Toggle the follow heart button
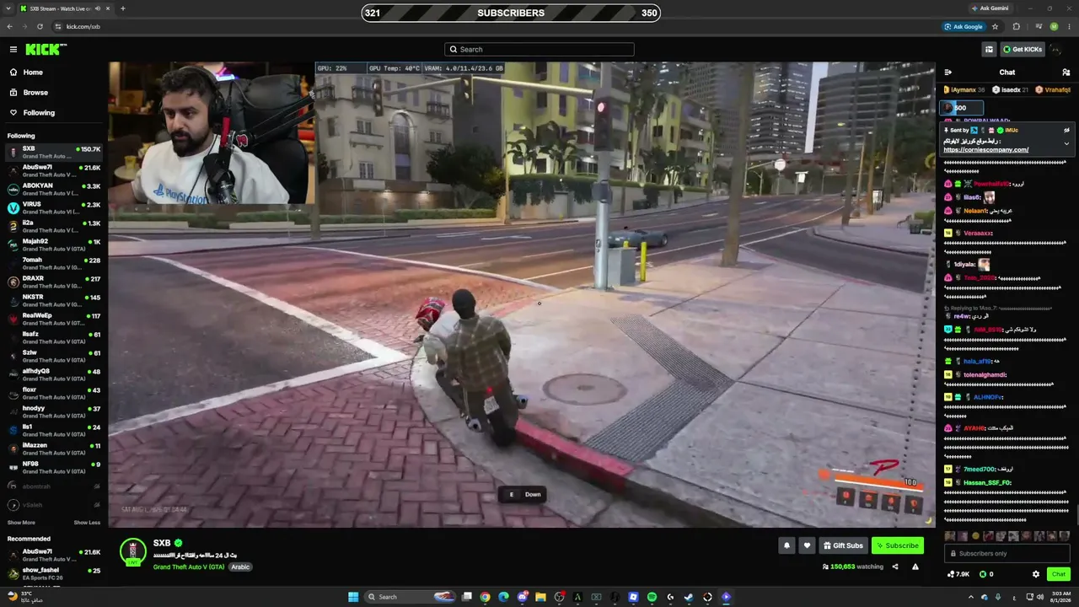Viewport: 1079px width, 607px height. coord(807,545)
